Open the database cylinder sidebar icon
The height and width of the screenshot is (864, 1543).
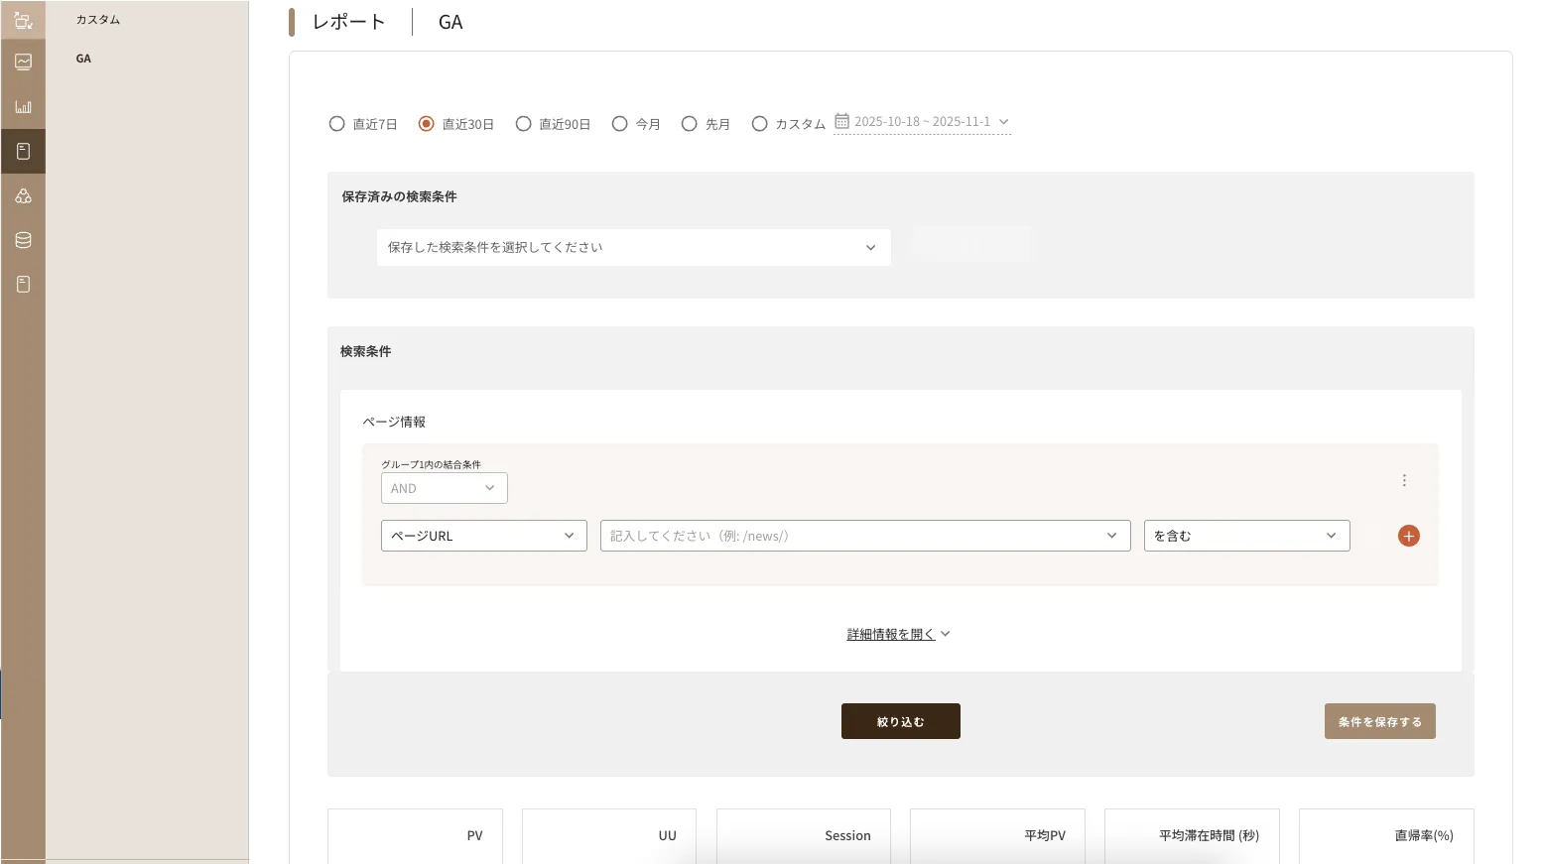pyautogui.click(x=23, y=240)
